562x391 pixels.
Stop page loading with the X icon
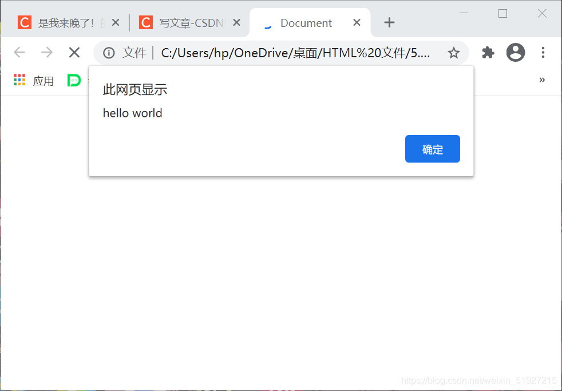tap(74, 52)
